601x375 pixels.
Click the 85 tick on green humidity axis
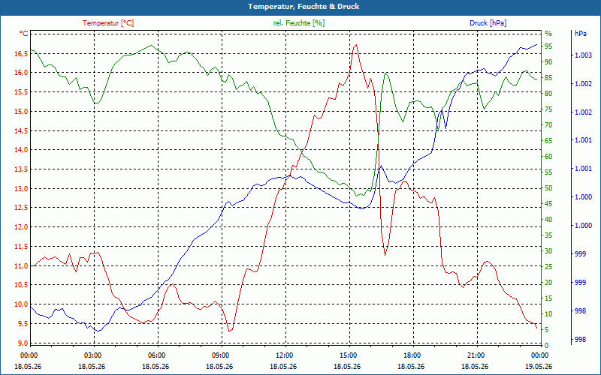[548, 78]
